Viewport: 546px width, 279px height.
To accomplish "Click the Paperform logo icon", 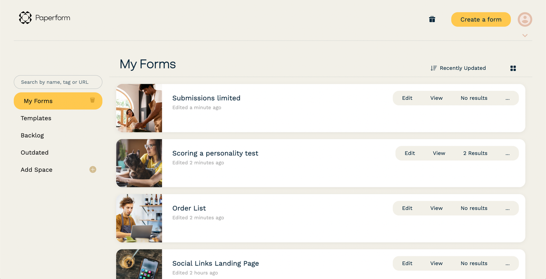I will [x=25, y=17].
